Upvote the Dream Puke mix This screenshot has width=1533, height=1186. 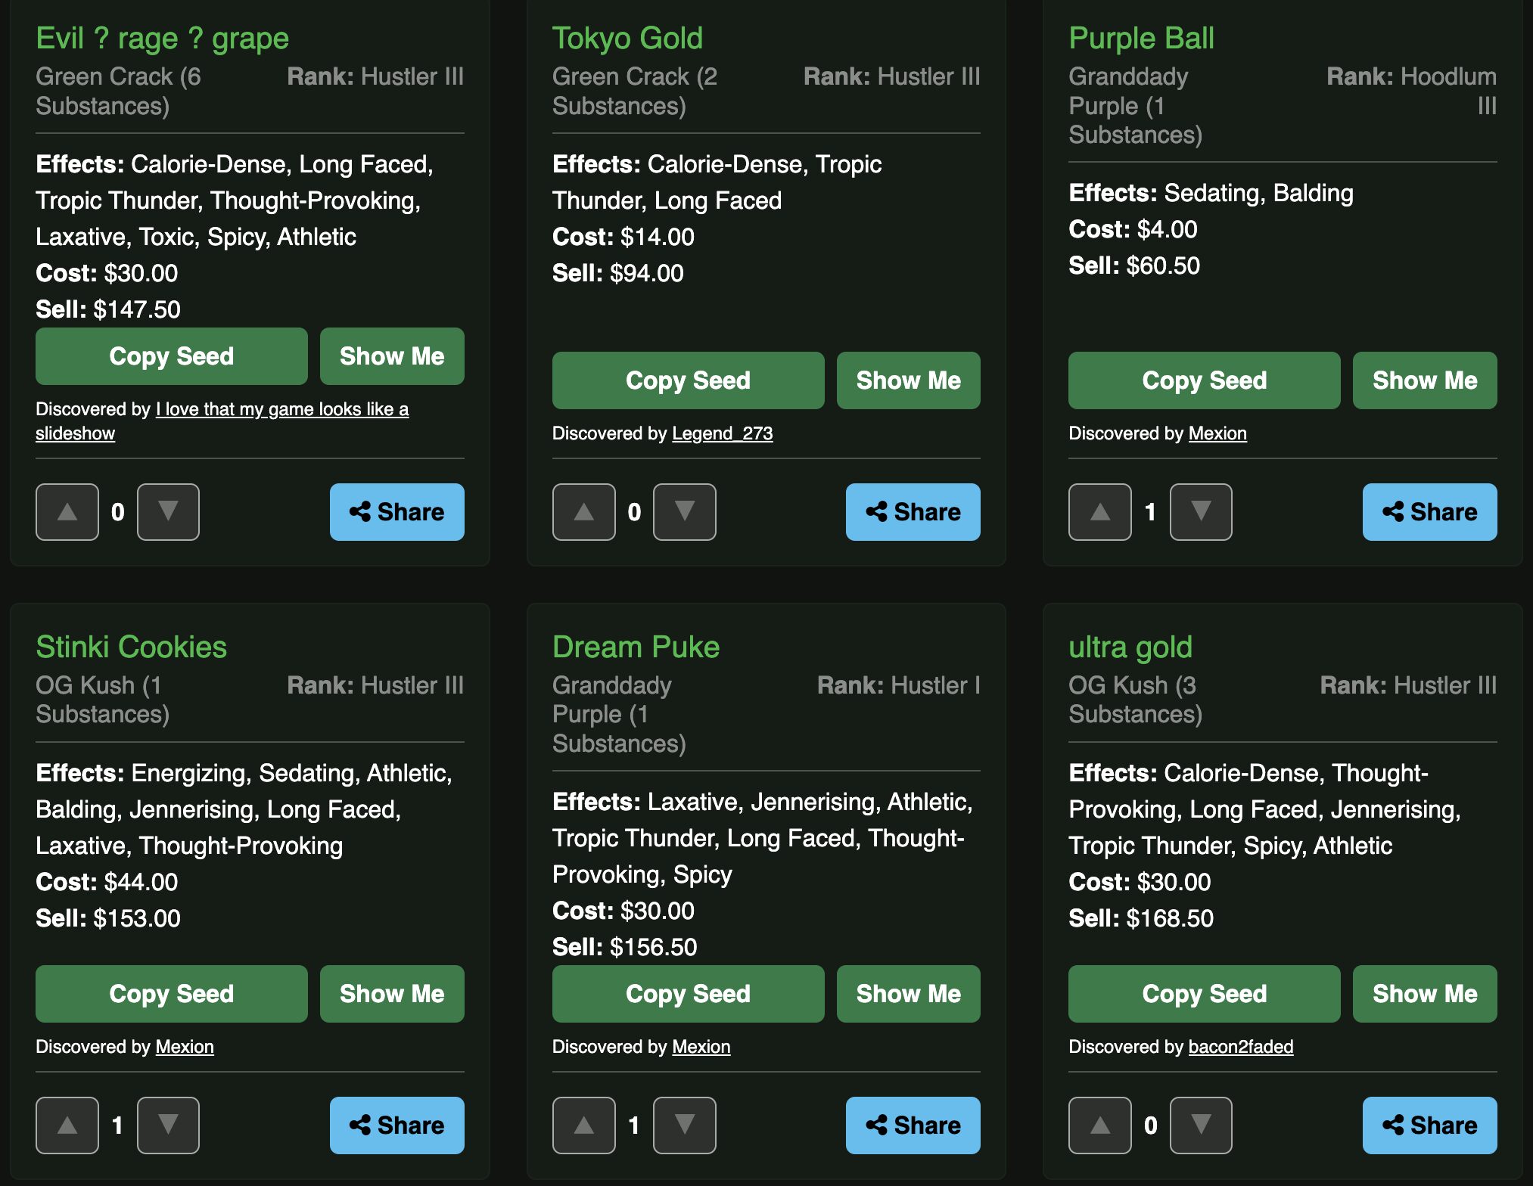coord(583,1125)
